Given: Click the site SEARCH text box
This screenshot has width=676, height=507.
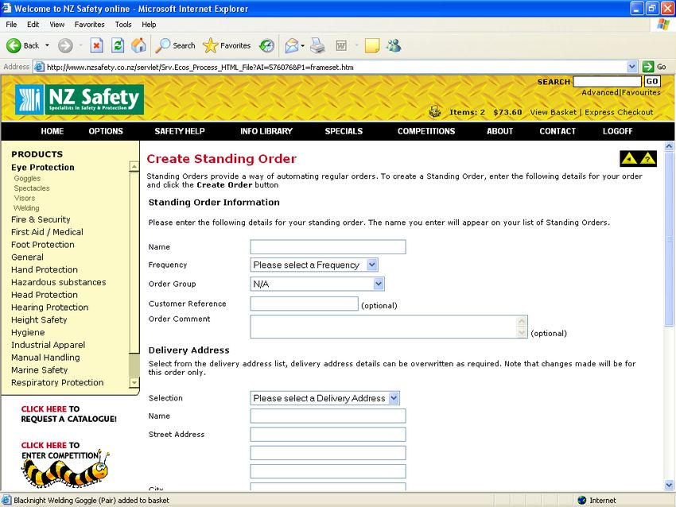Looking at the screenshot, I should pos(607,81).
